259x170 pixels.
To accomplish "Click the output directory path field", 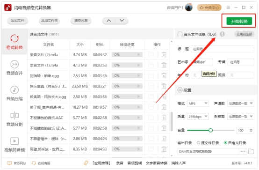I will [209, 151].
